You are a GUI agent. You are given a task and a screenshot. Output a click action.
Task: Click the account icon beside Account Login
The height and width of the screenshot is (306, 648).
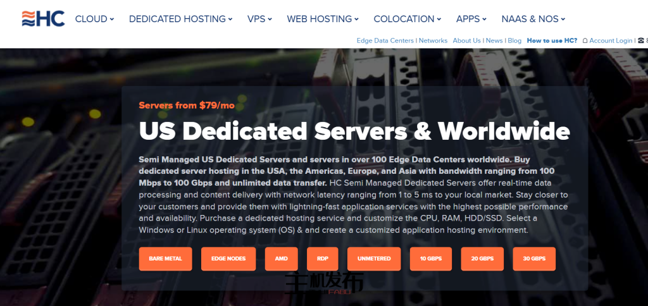(x=585, y=40)
